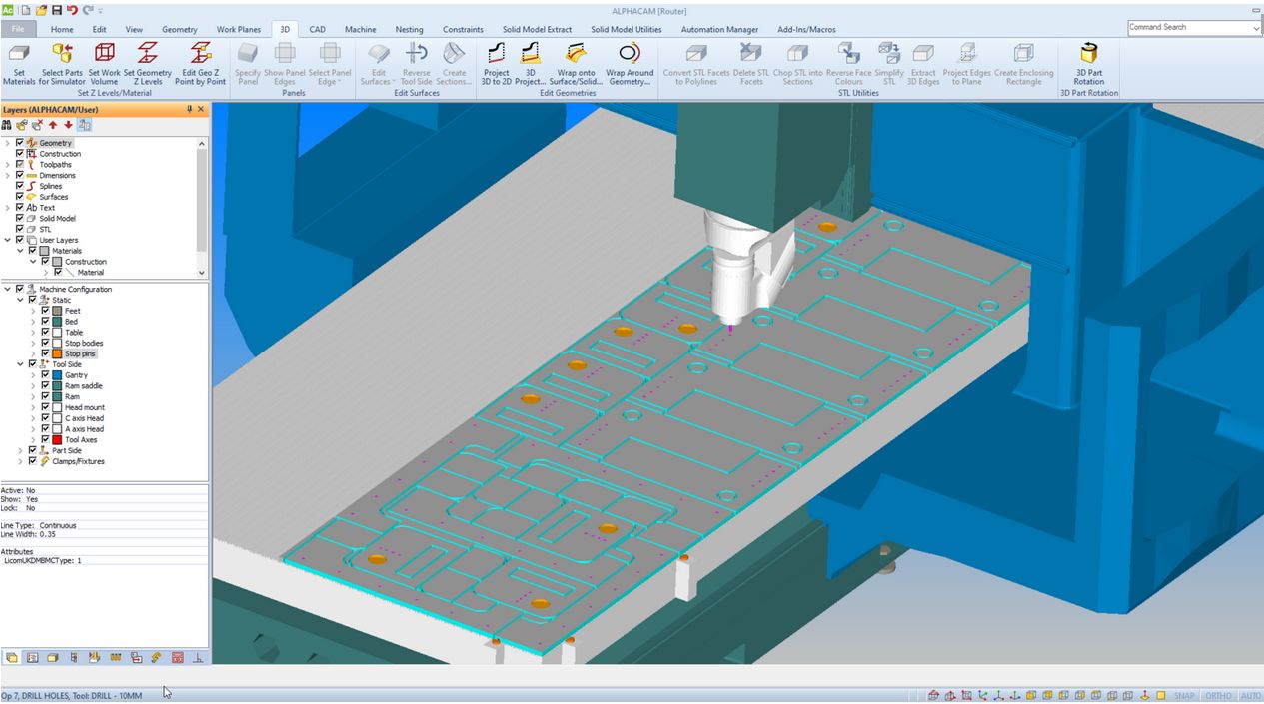Image resolution: width=1264 pixels, height=704 pixels.
Task: Click Select Parts for Simulator
Action: 61,54
